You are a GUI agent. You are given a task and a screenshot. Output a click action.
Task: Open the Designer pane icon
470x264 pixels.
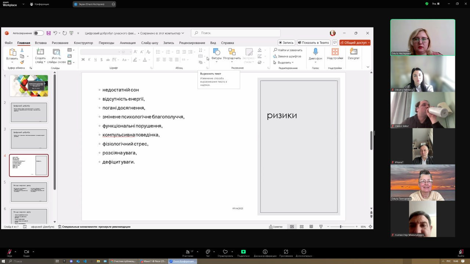coord(354,52)
